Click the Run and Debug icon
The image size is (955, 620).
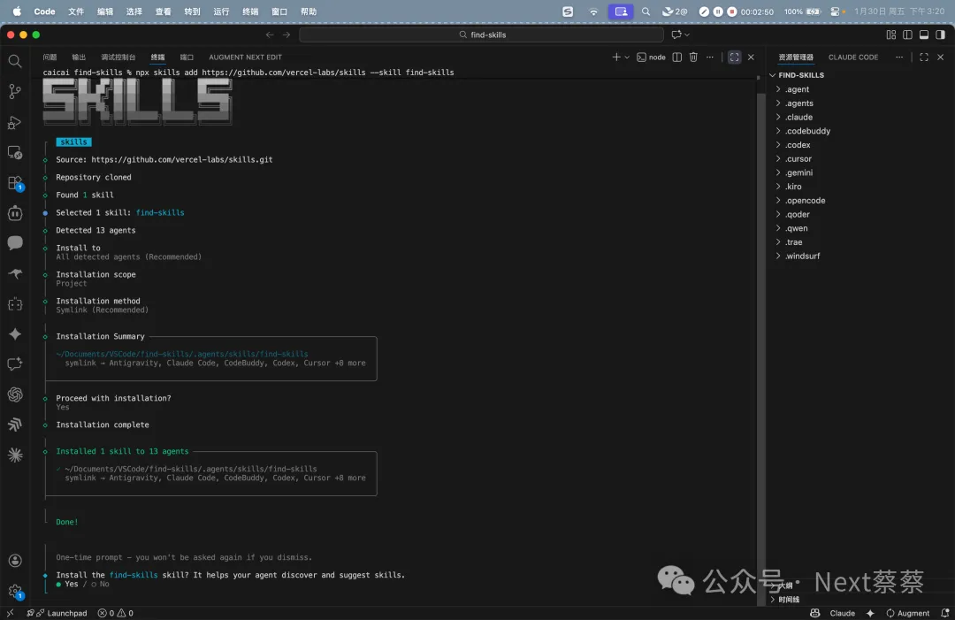click(x=15, y=122)
